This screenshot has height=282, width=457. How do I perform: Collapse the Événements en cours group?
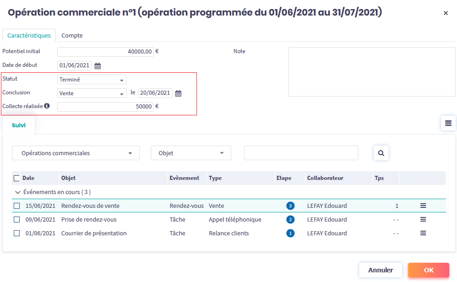click(x=18, y=192)
